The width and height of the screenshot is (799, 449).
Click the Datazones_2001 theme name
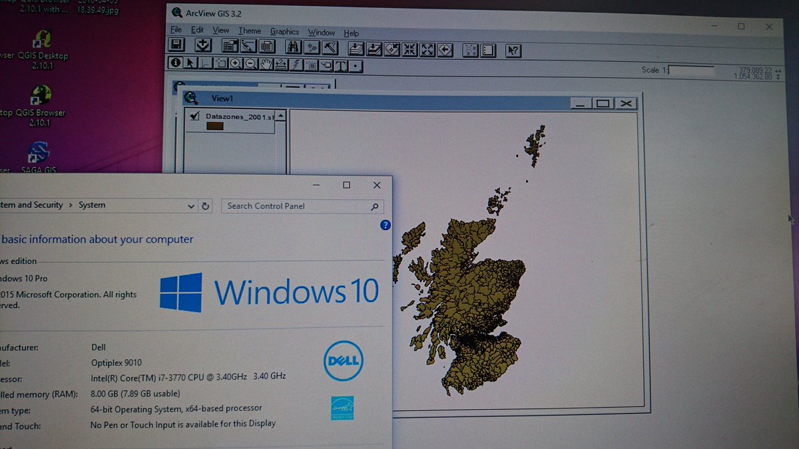239,116
